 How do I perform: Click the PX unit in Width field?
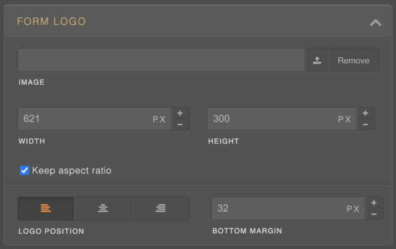click(159, 120)
